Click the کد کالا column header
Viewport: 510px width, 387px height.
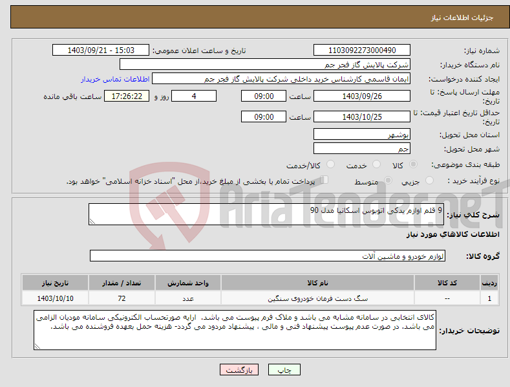(447, 283)
